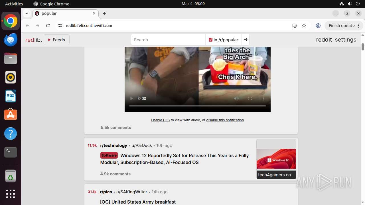Open the Google Chrome app menu
Viewport: 365px width, 205px height.
click(51, 4)
